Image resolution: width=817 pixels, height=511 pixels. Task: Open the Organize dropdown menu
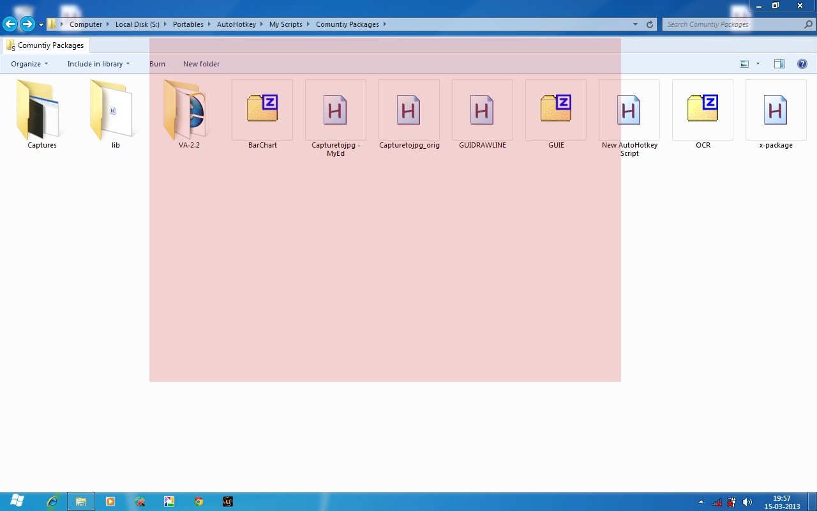29,64
